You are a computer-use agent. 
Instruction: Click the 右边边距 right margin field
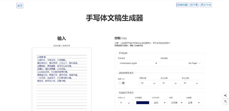coord(192,83)
